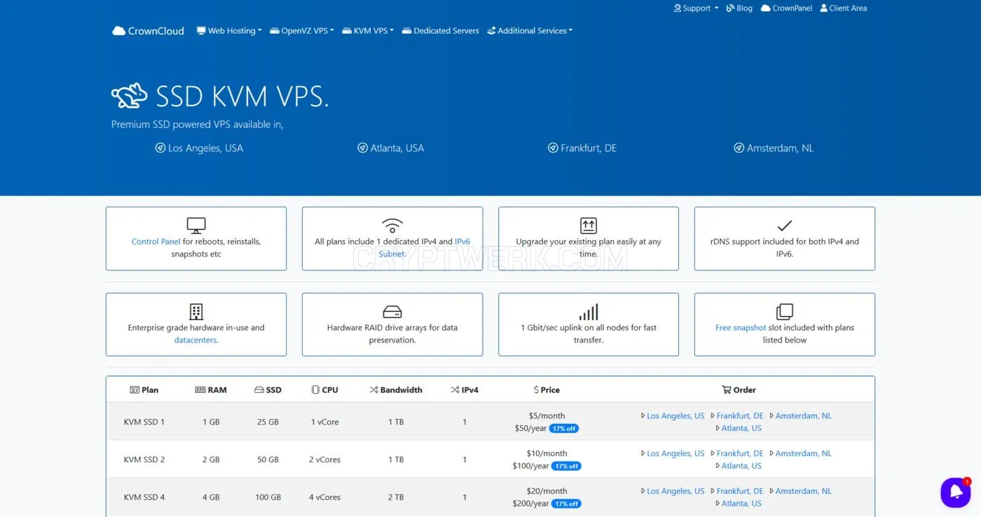Click the wifi icon in IPv4 card
The height and width of the screenshot is (517, 981).
392,226
